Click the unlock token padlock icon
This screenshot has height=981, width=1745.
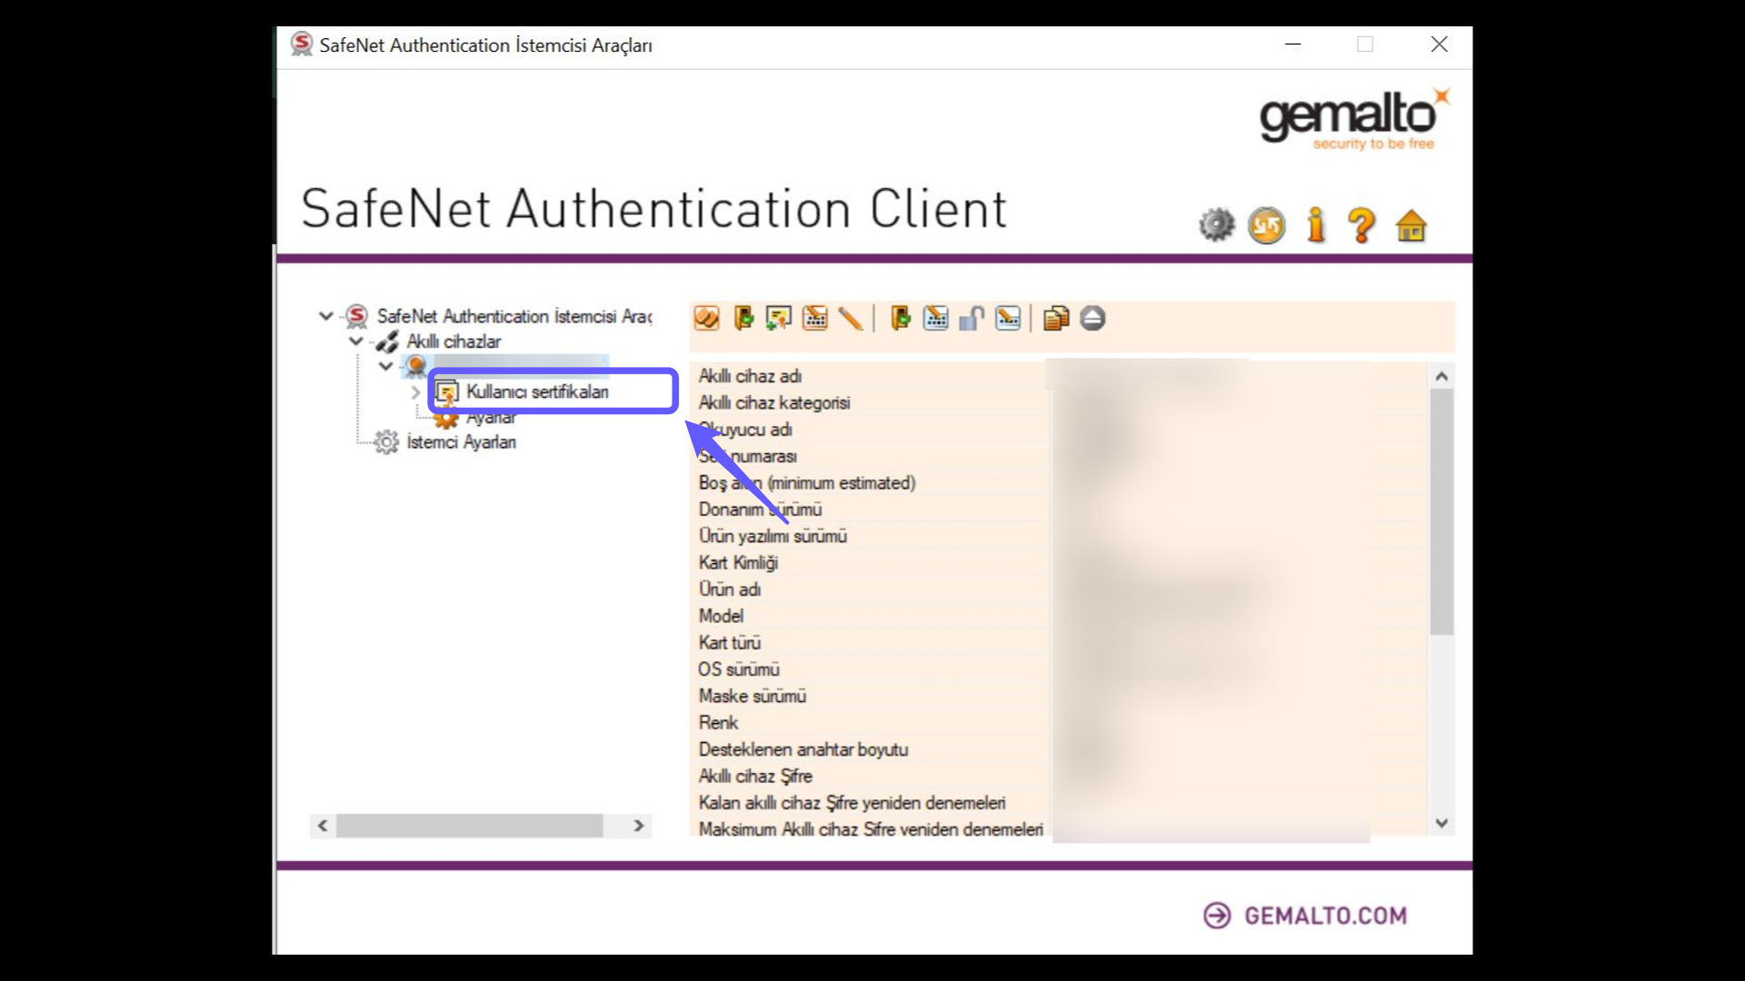[971, 318]
